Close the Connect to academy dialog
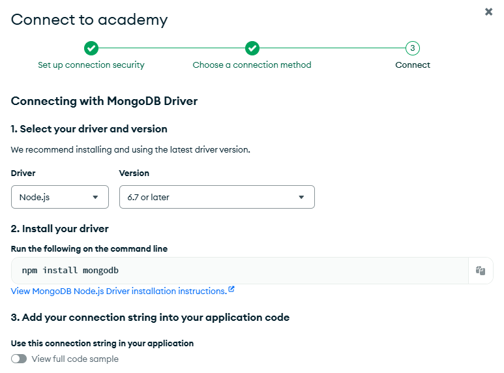 (x=488, y=12)
